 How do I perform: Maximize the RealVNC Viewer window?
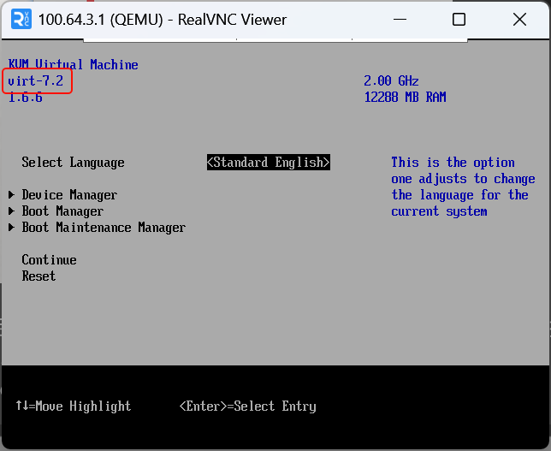click(x=459, y=19)
